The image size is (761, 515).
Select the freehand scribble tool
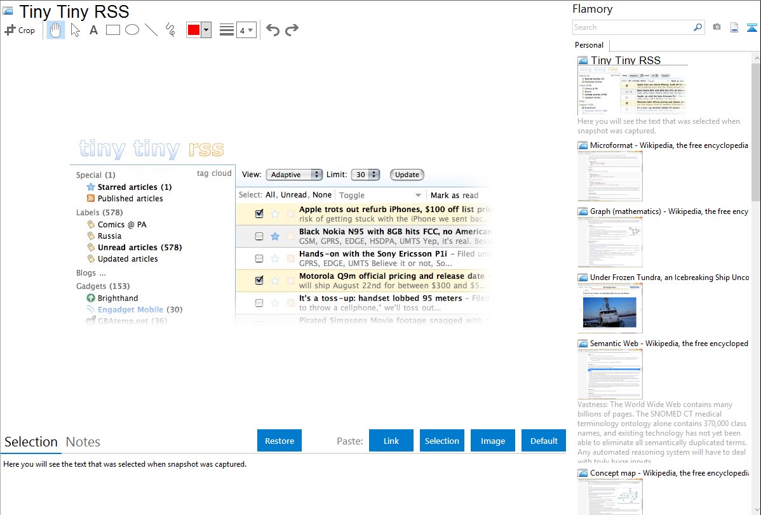[170, 30]
